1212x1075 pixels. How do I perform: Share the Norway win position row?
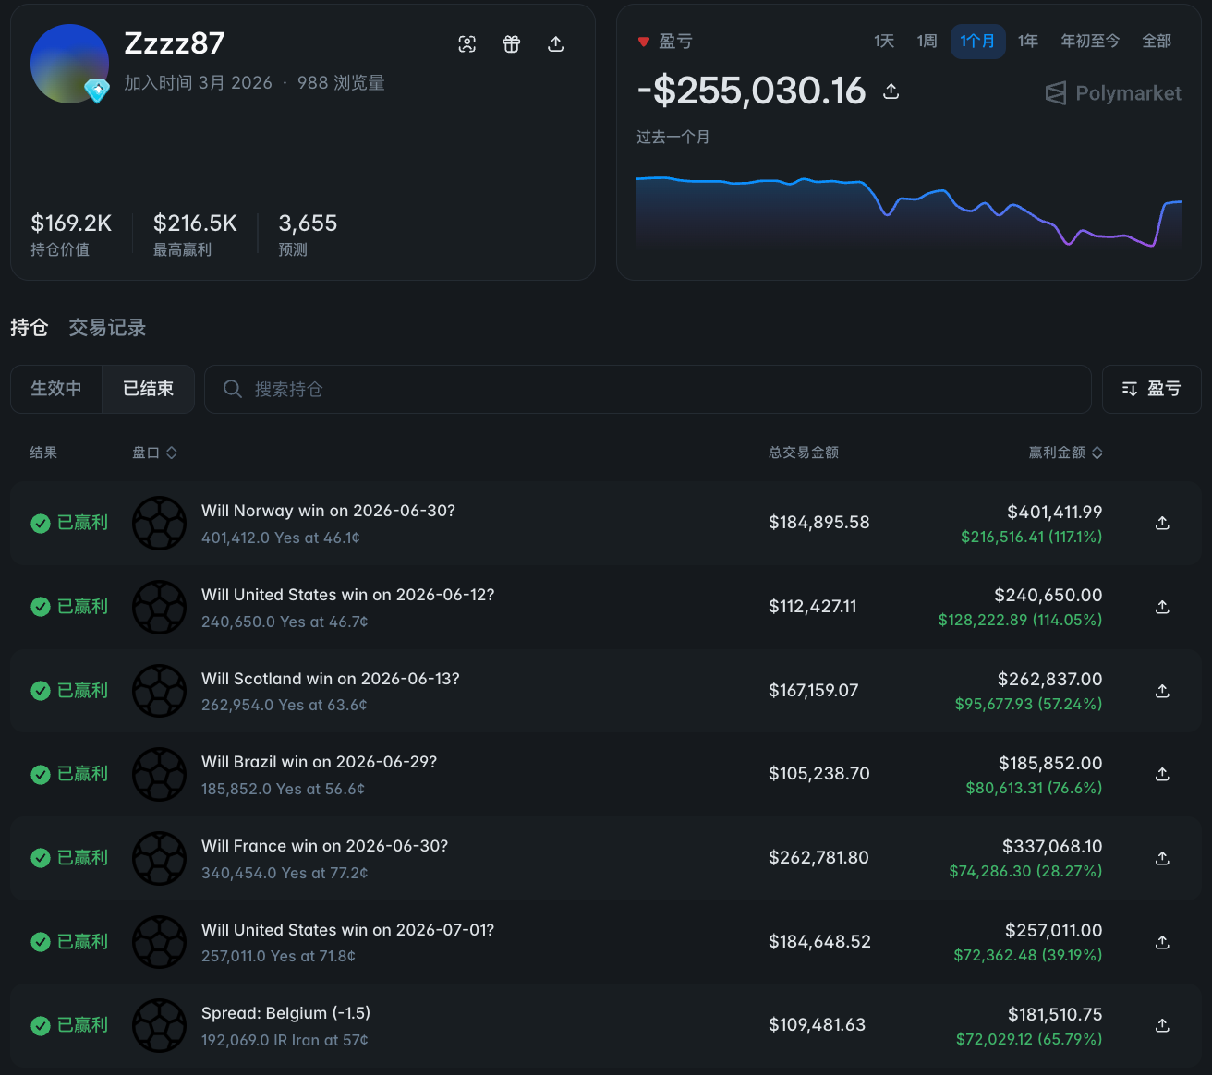point(1163,524)
